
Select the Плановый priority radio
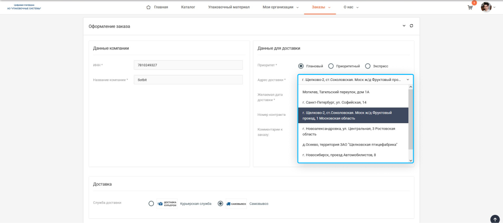pyautogui.click(x=301, y=66)
